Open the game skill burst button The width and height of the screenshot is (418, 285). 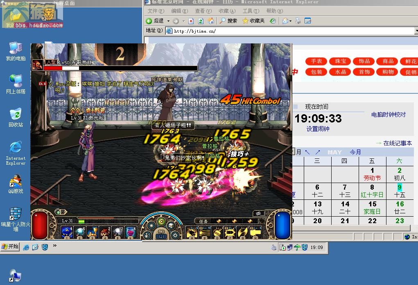click(151, 226)
